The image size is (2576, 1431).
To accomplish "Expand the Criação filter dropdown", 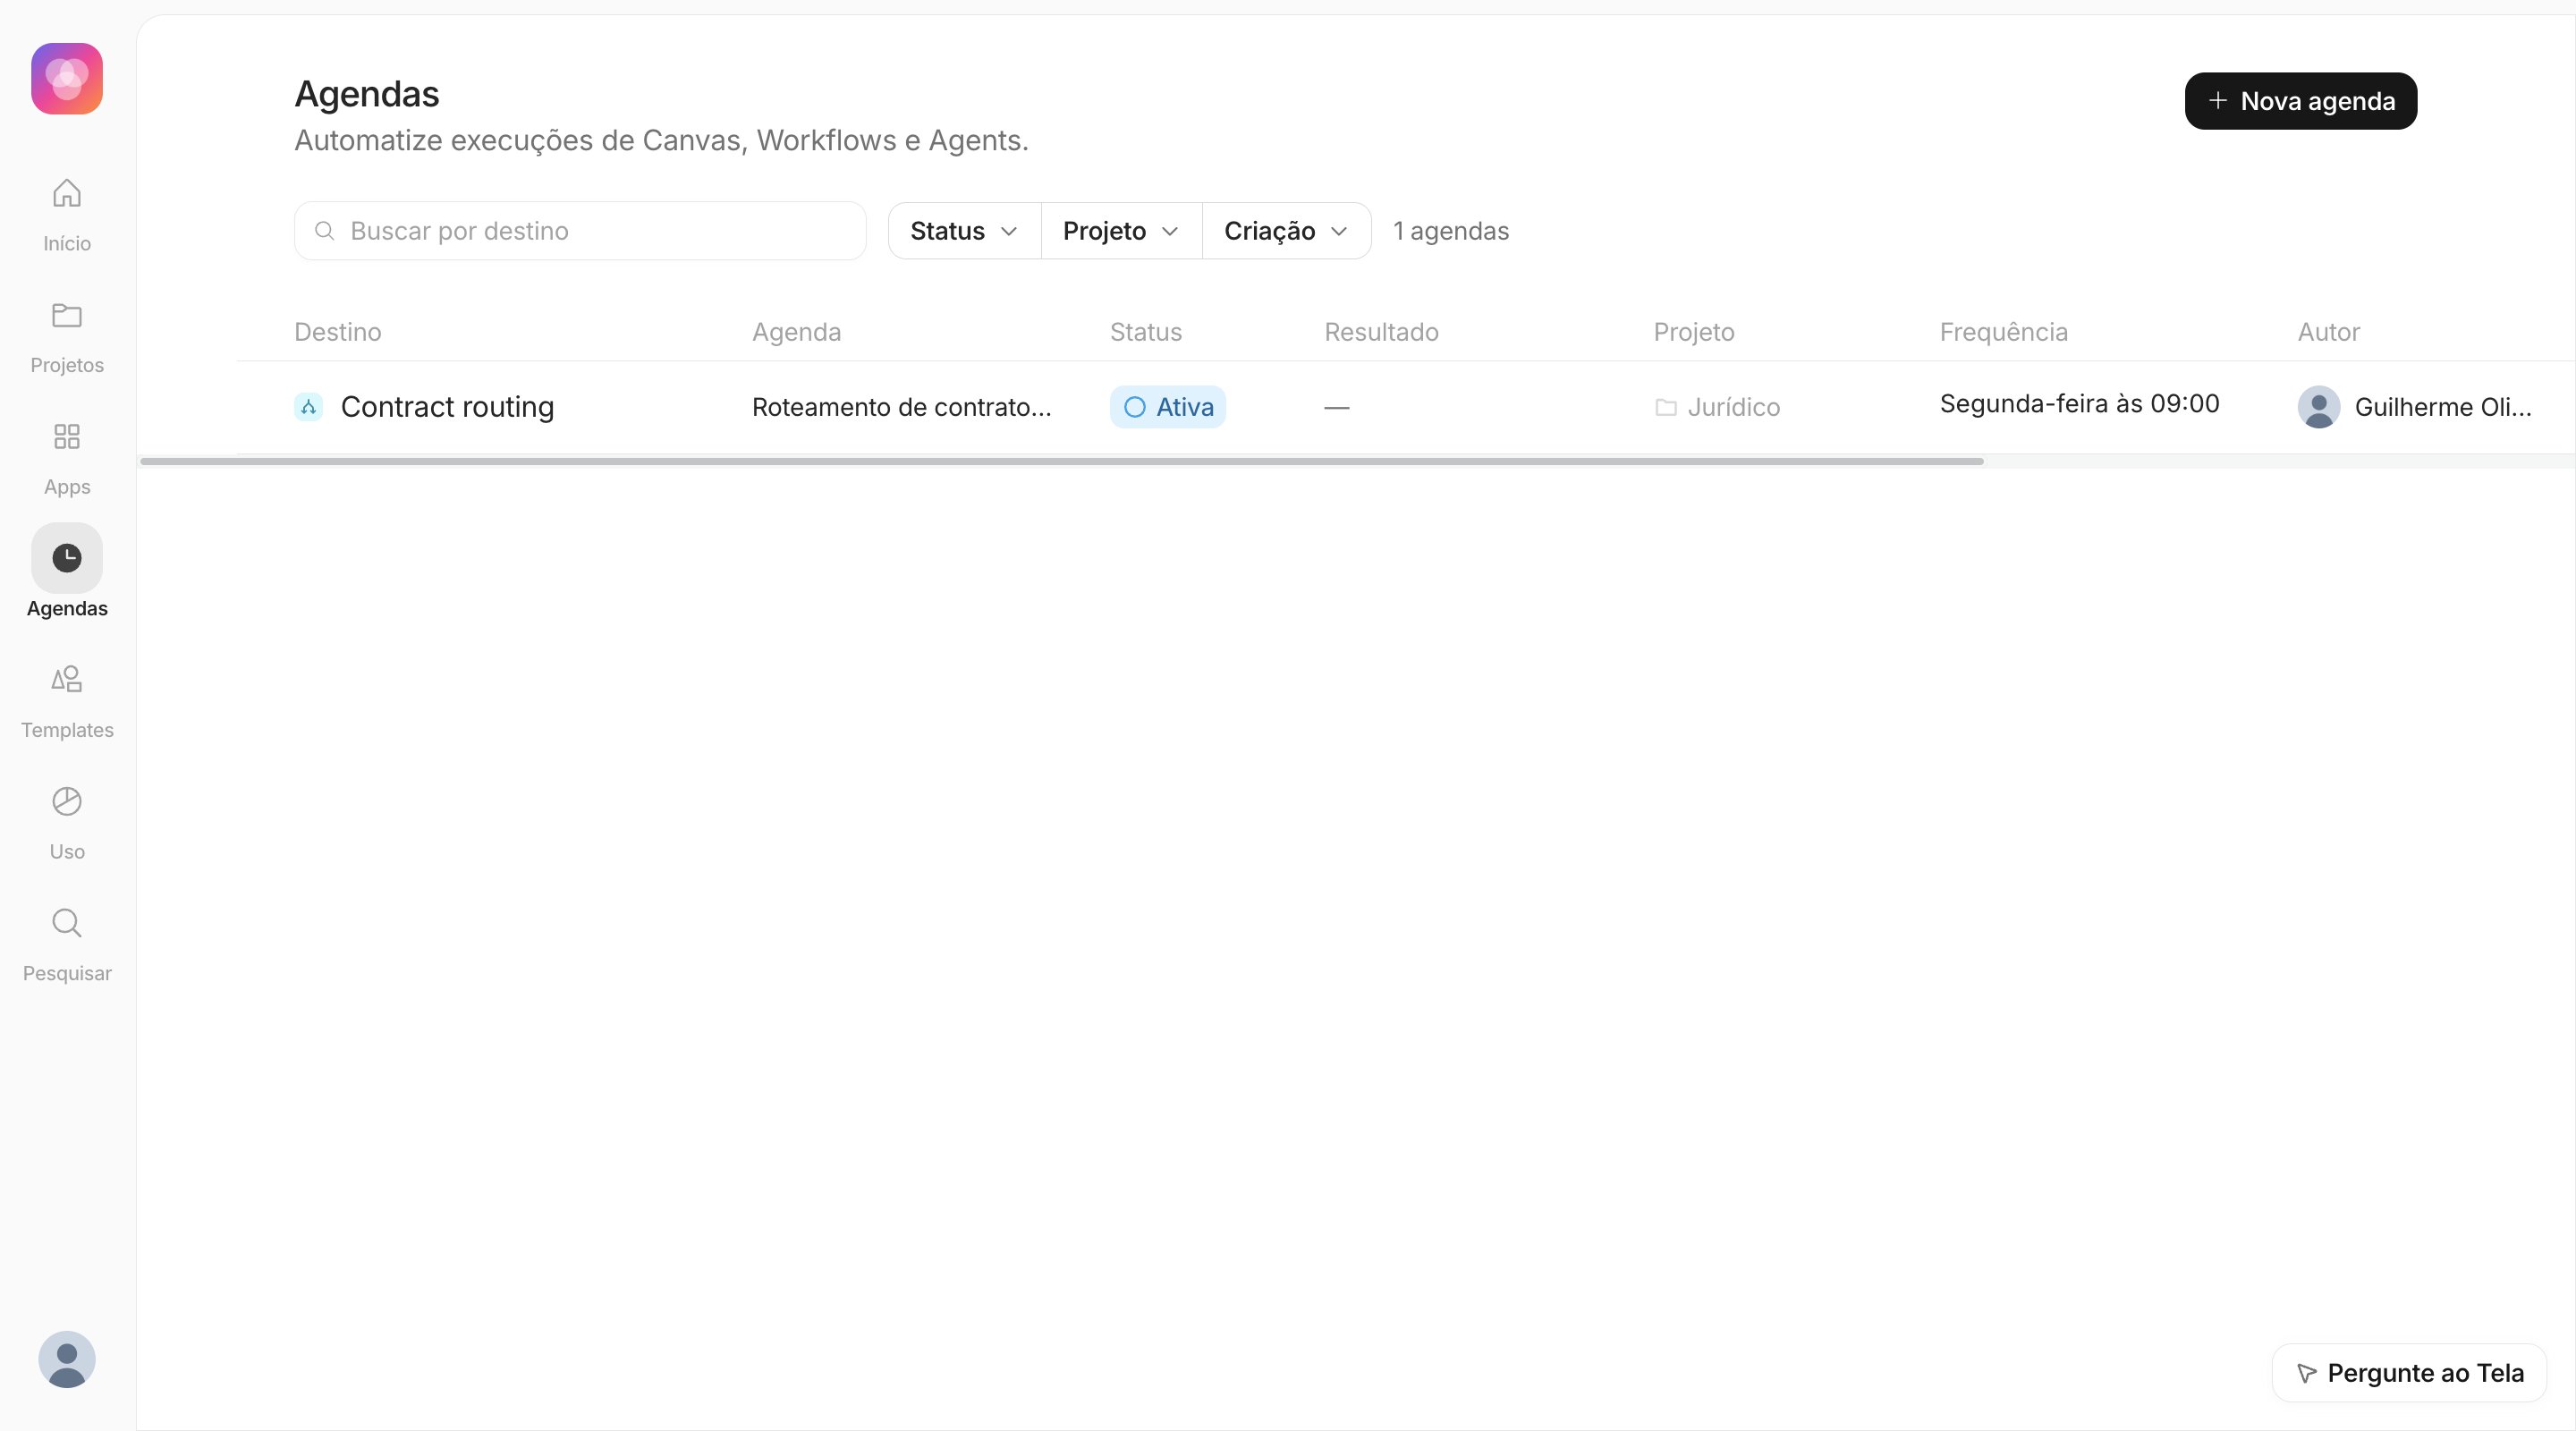I will click(1286, 231).
